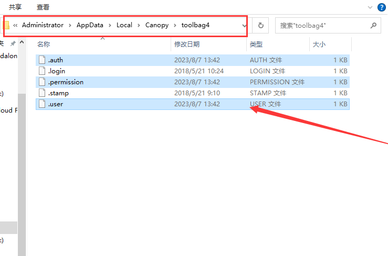Go to Canopy in the breadcrumb
Image resolution: width=388 pixels, height=256 pixels.
(157, 25)
